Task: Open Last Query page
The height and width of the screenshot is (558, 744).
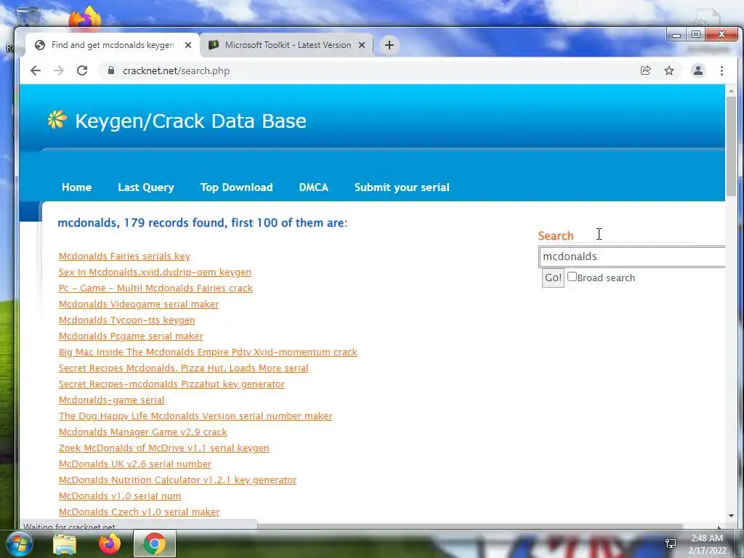Action: tap(145, 187)
